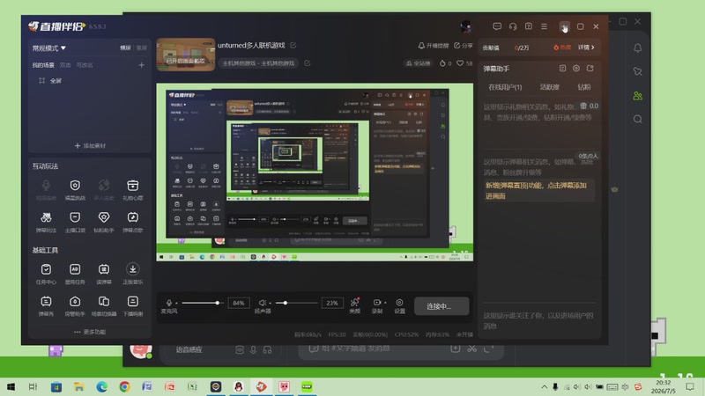Click the 热度 popularity link
This screenshot has height=396, width=705.
562,48
